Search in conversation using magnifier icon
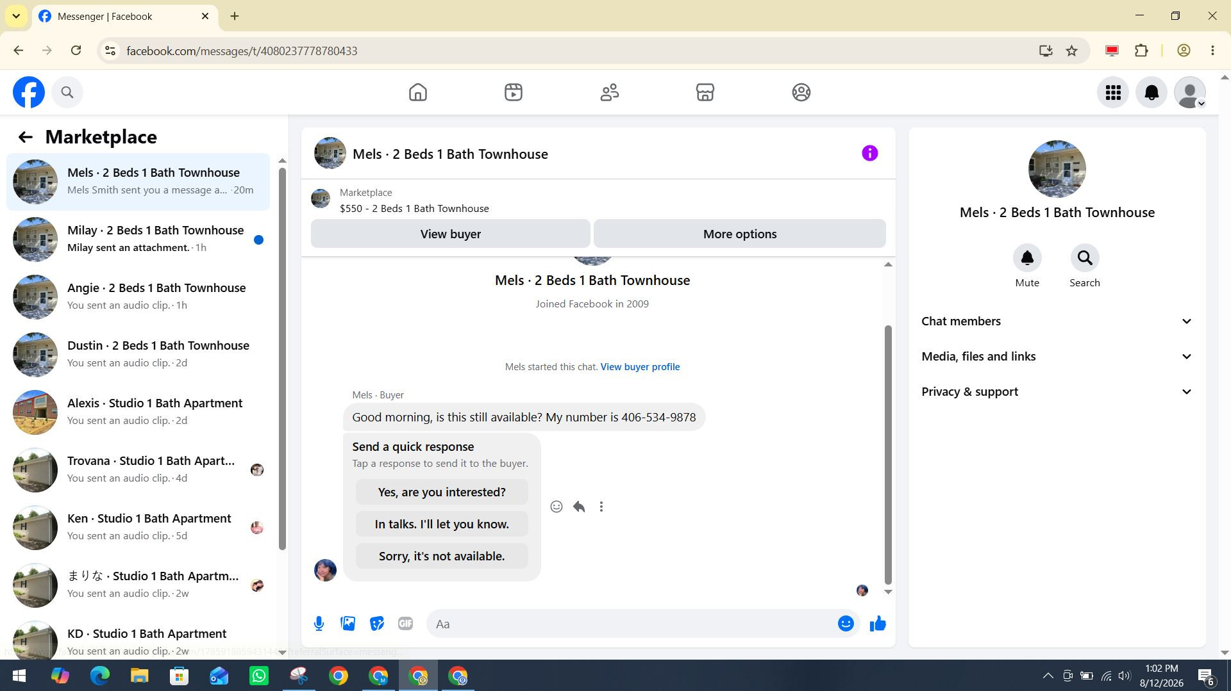Viewport: 1231px width, 691px height. [1085, 258]
